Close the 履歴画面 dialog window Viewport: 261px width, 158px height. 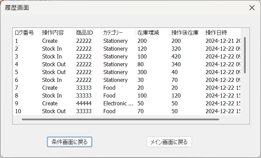[252, 8]
